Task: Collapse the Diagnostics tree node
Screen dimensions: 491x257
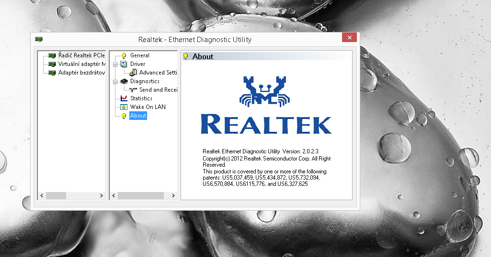Action: [x=115, y=82]
